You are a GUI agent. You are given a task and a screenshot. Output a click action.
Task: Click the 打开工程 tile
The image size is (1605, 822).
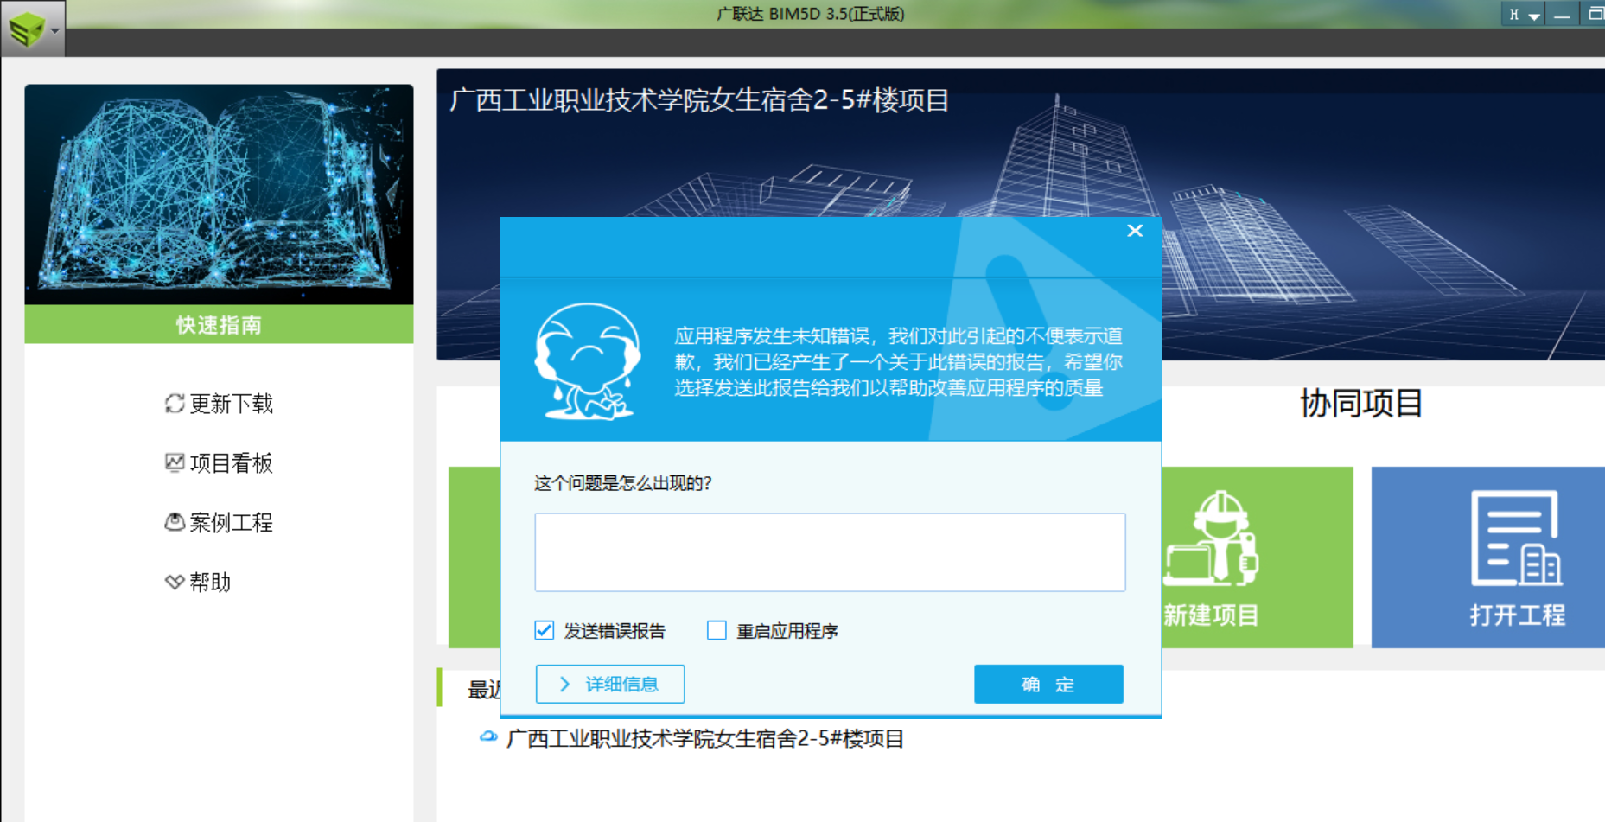[1488, 558]
